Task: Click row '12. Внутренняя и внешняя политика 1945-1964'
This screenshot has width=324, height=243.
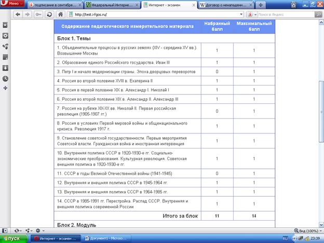Action: coord(165,183)
